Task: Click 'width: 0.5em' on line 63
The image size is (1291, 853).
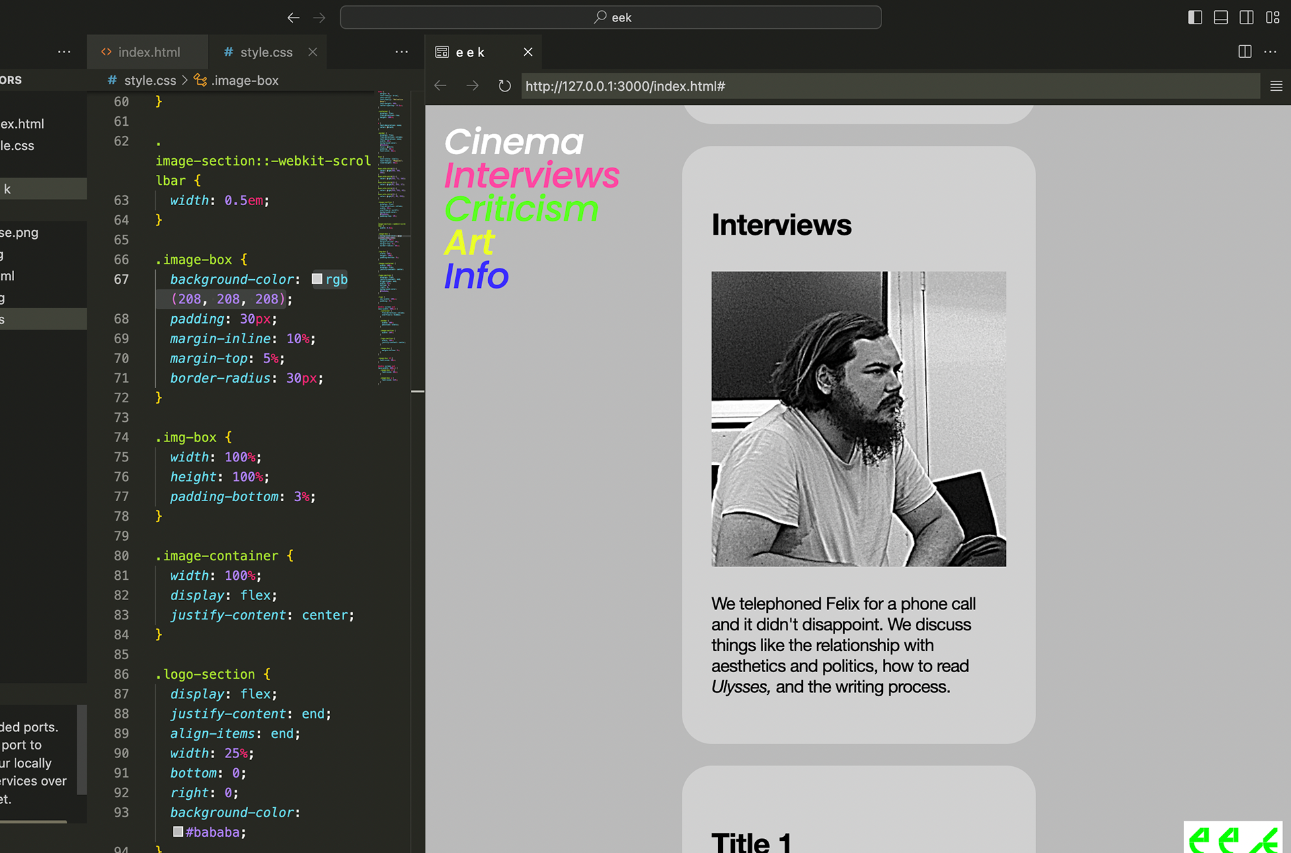Action: point(220,200)
